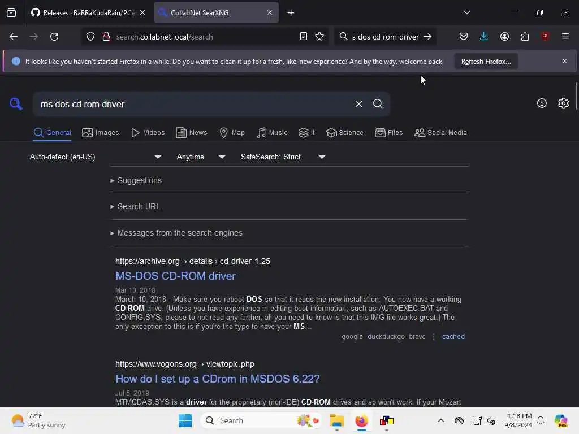The image size is (579, 434).
Task: Switch to IT category
Action: [306, 132]
